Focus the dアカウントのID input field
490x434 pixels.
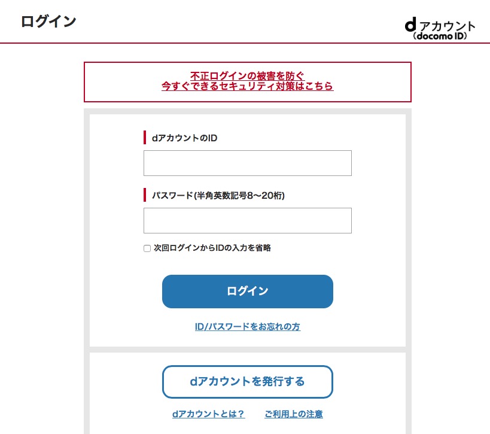point(248,163)
